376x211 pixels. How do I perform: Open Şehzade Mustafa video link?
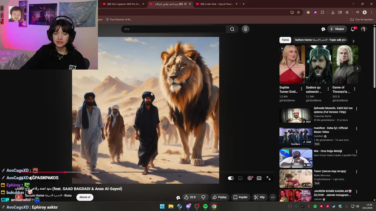coord(333,110)
